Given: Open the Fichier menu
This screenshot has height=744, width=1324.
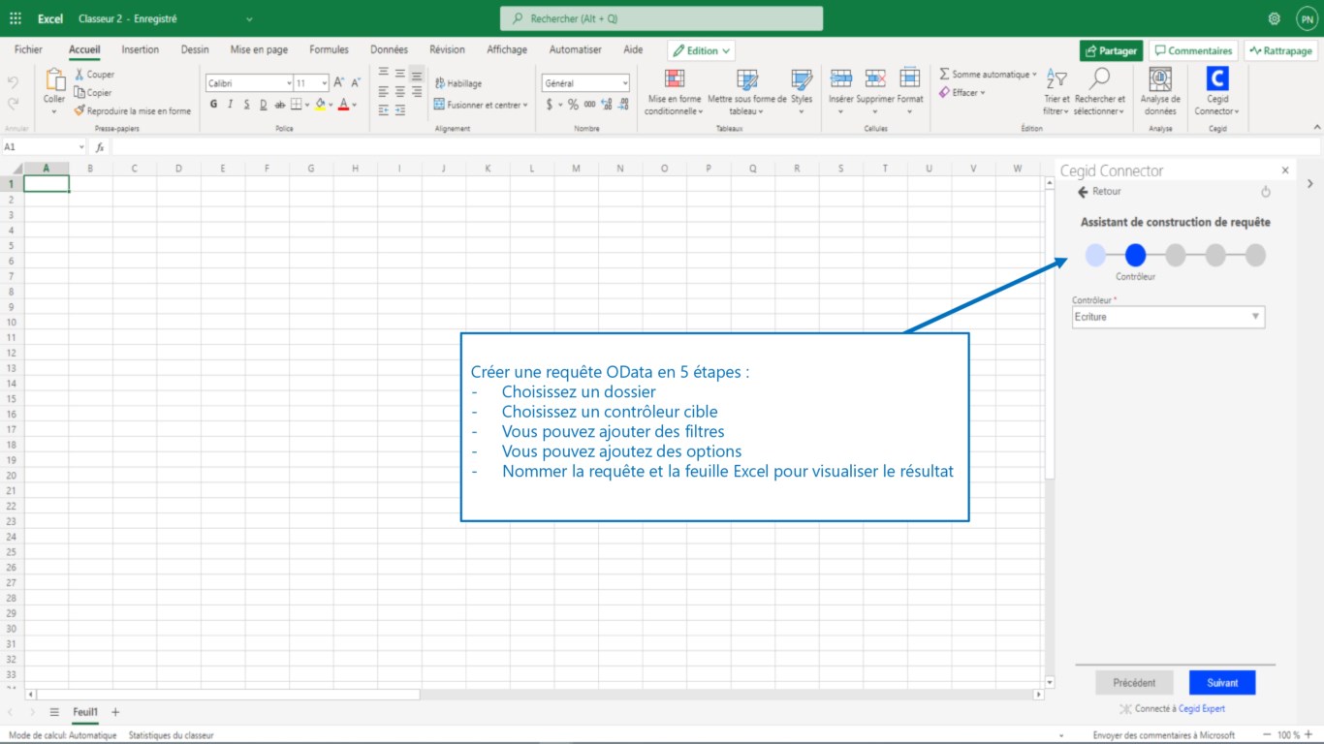Looking at the screenshot, I should 28,50.
